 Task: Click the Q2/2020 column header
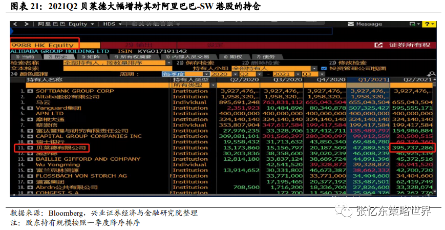click(x=239, y=80)
